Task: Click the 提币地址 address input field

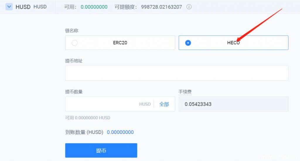Action: click(x=176, y=73)
